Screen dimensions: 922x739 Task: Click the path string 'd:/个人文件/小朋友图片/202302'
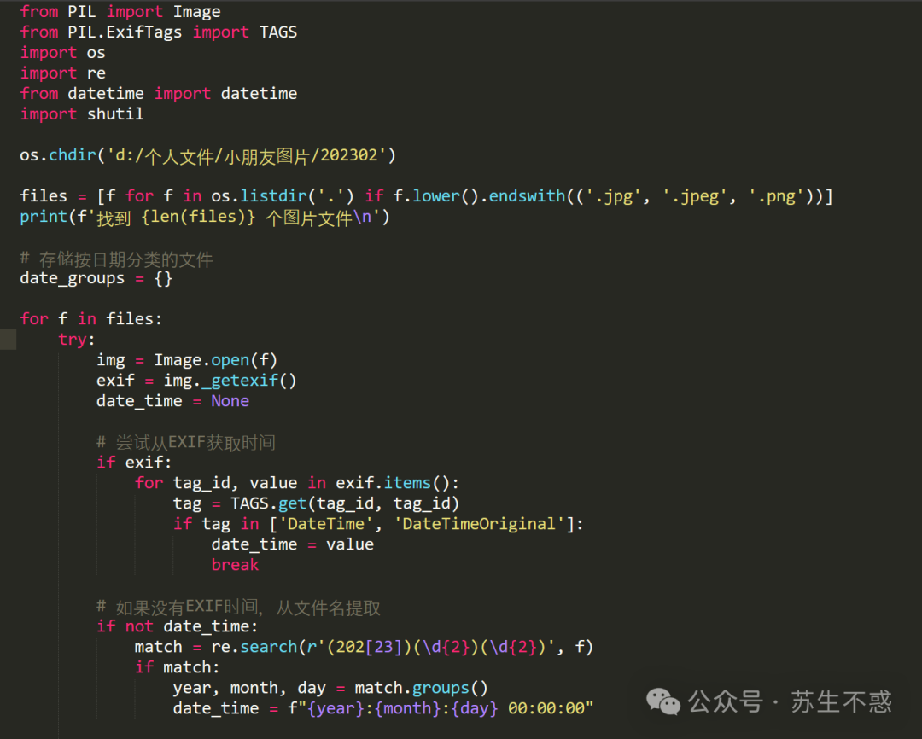[247, 156]
